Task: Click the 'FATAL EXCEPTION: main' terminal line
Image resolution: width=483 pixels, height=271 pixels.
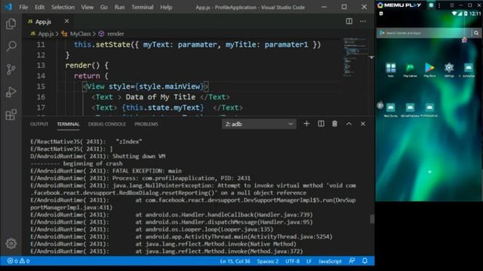Action: tap(106, 171)
